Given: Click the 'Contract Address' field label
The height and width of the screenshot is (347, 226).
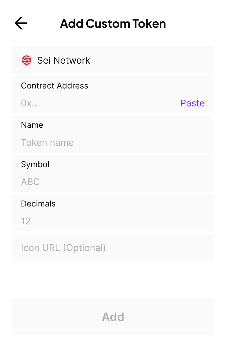Looking at the screenshot, I should (x=54, y=86).
